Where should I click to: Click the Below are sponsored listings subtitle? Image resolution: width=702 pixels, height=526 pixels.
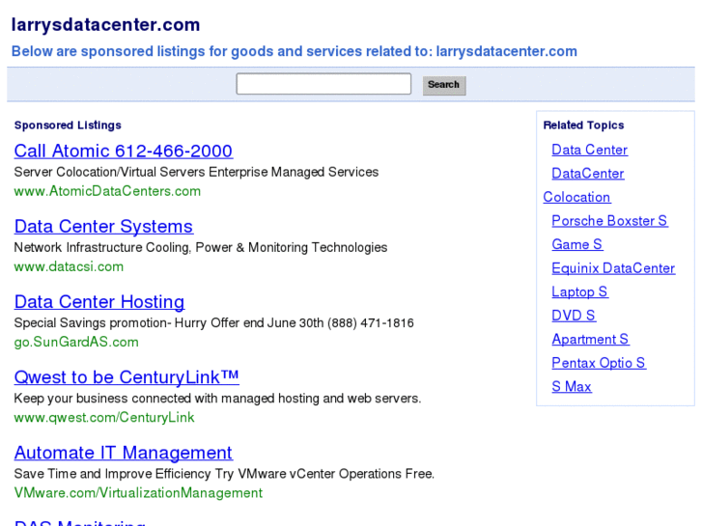(x=295, y=51)
